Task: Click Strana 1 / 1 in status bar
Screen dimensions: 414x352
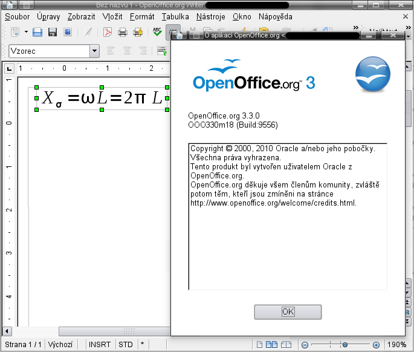Action: (x=23, y=345)
